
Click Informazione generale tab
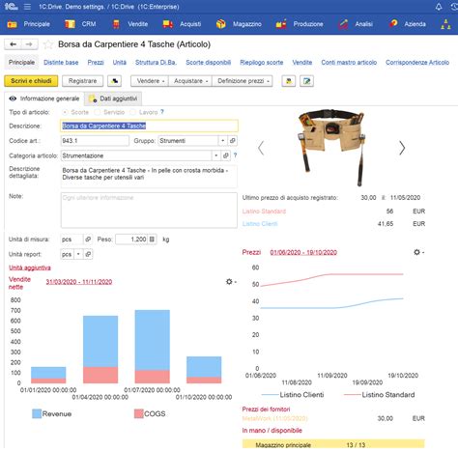pos(44,99)
